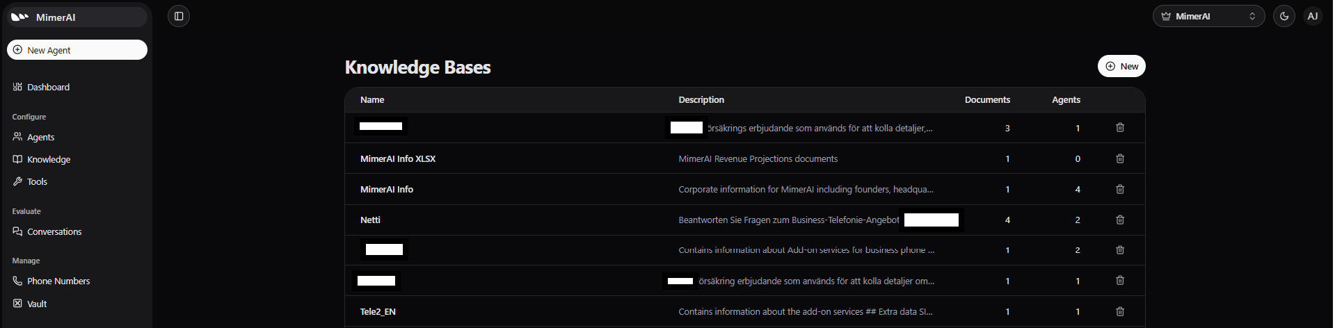The height and width of the screenshot is (328, 1335).
Task: Toggle the sidebar collapse button
Action: point(179,16)
